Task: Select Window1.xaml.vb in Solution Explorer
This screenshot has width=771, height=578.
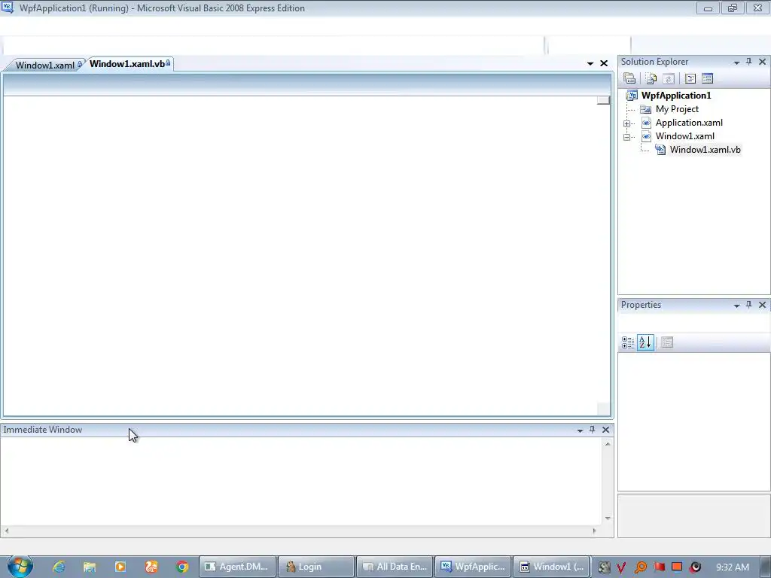Action: point(705,150)
